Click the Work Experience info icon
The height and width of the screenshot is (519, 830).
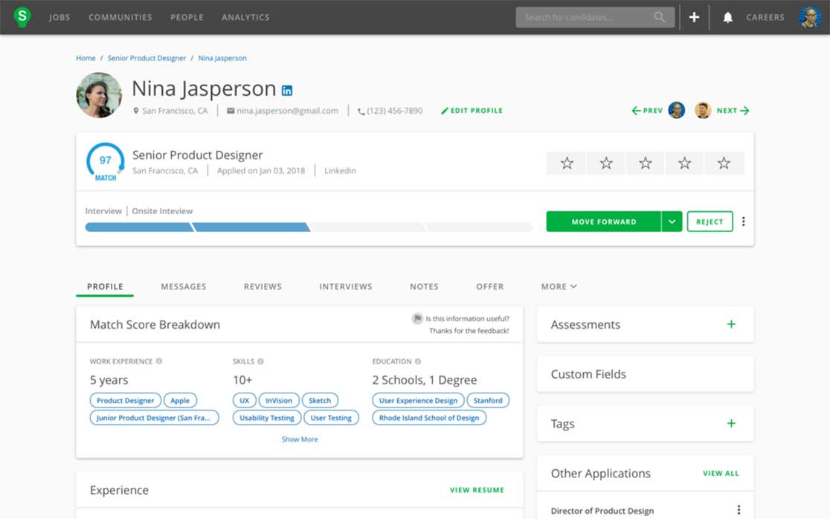click(159, 361)
